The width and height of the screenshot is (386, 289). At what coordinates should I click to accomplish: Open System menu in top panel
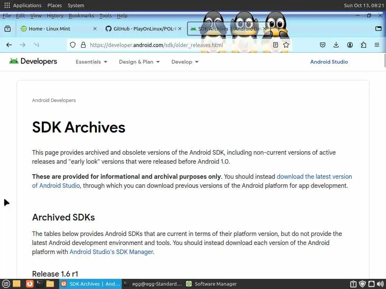click(76, 5)
